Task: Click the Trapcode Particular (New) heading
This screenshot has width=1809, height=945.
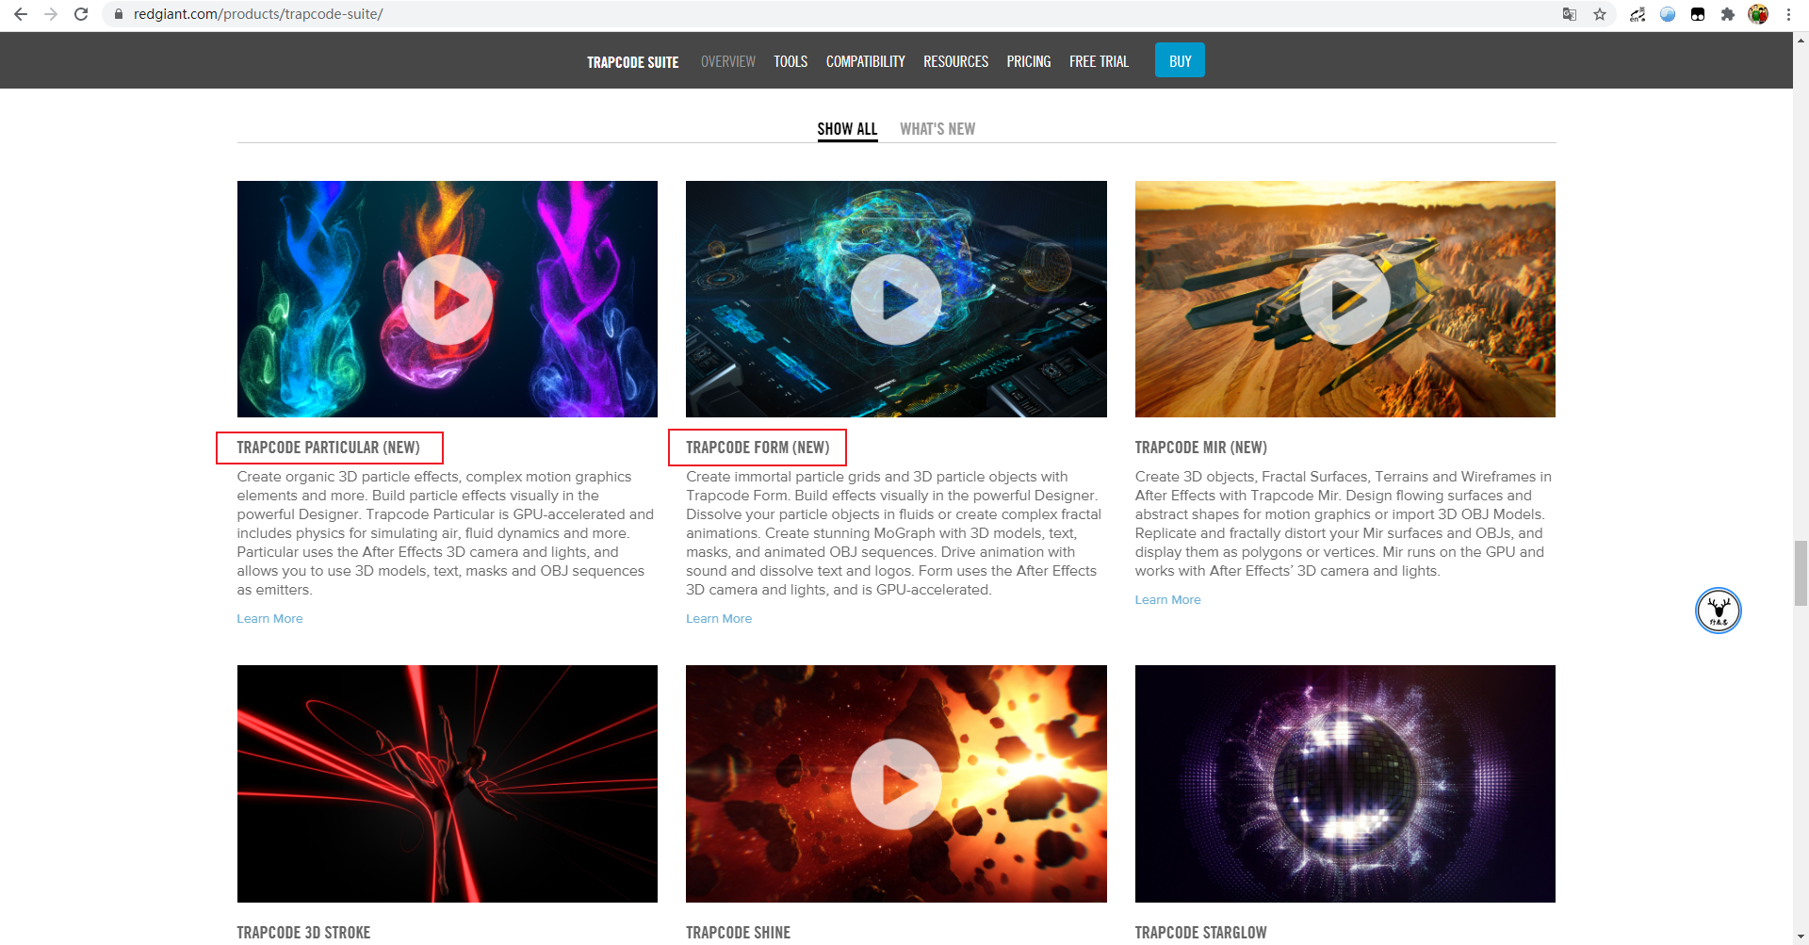Action: pyautogui.click(x=329, y=448)
